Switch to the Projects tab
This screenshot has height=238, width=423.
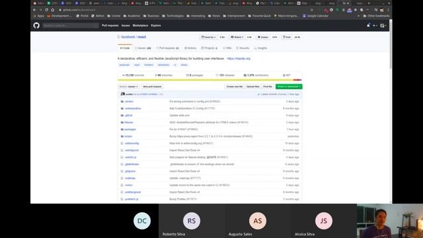210,48
